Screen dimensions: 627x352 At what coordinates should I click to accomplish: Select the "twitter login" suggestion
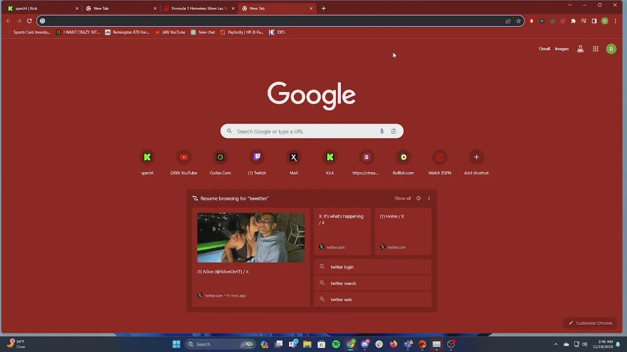click(x=373, y=267)
